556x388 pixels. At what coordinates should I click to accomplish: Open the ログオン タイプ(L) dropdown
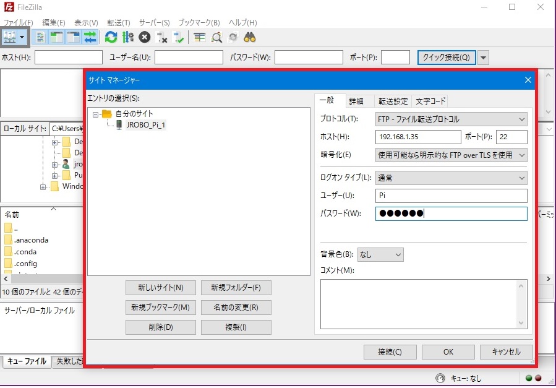coord(451,178)
